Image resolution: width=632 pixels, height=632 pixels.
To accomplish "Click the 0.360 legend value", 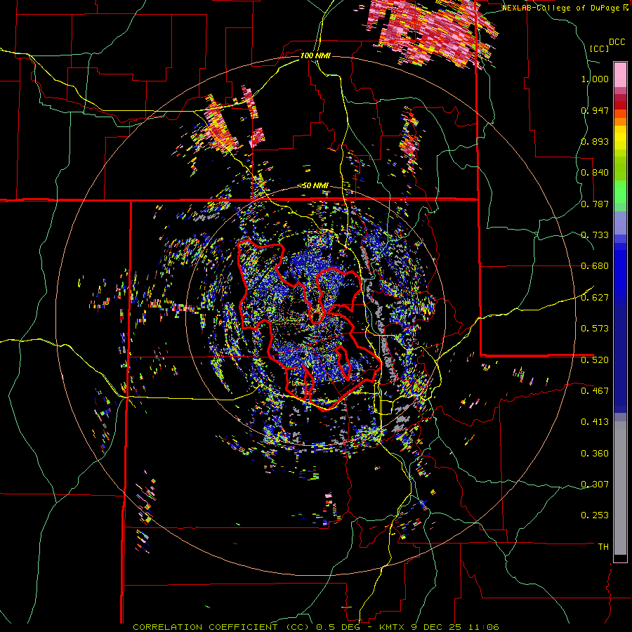I will click(595, 454).
